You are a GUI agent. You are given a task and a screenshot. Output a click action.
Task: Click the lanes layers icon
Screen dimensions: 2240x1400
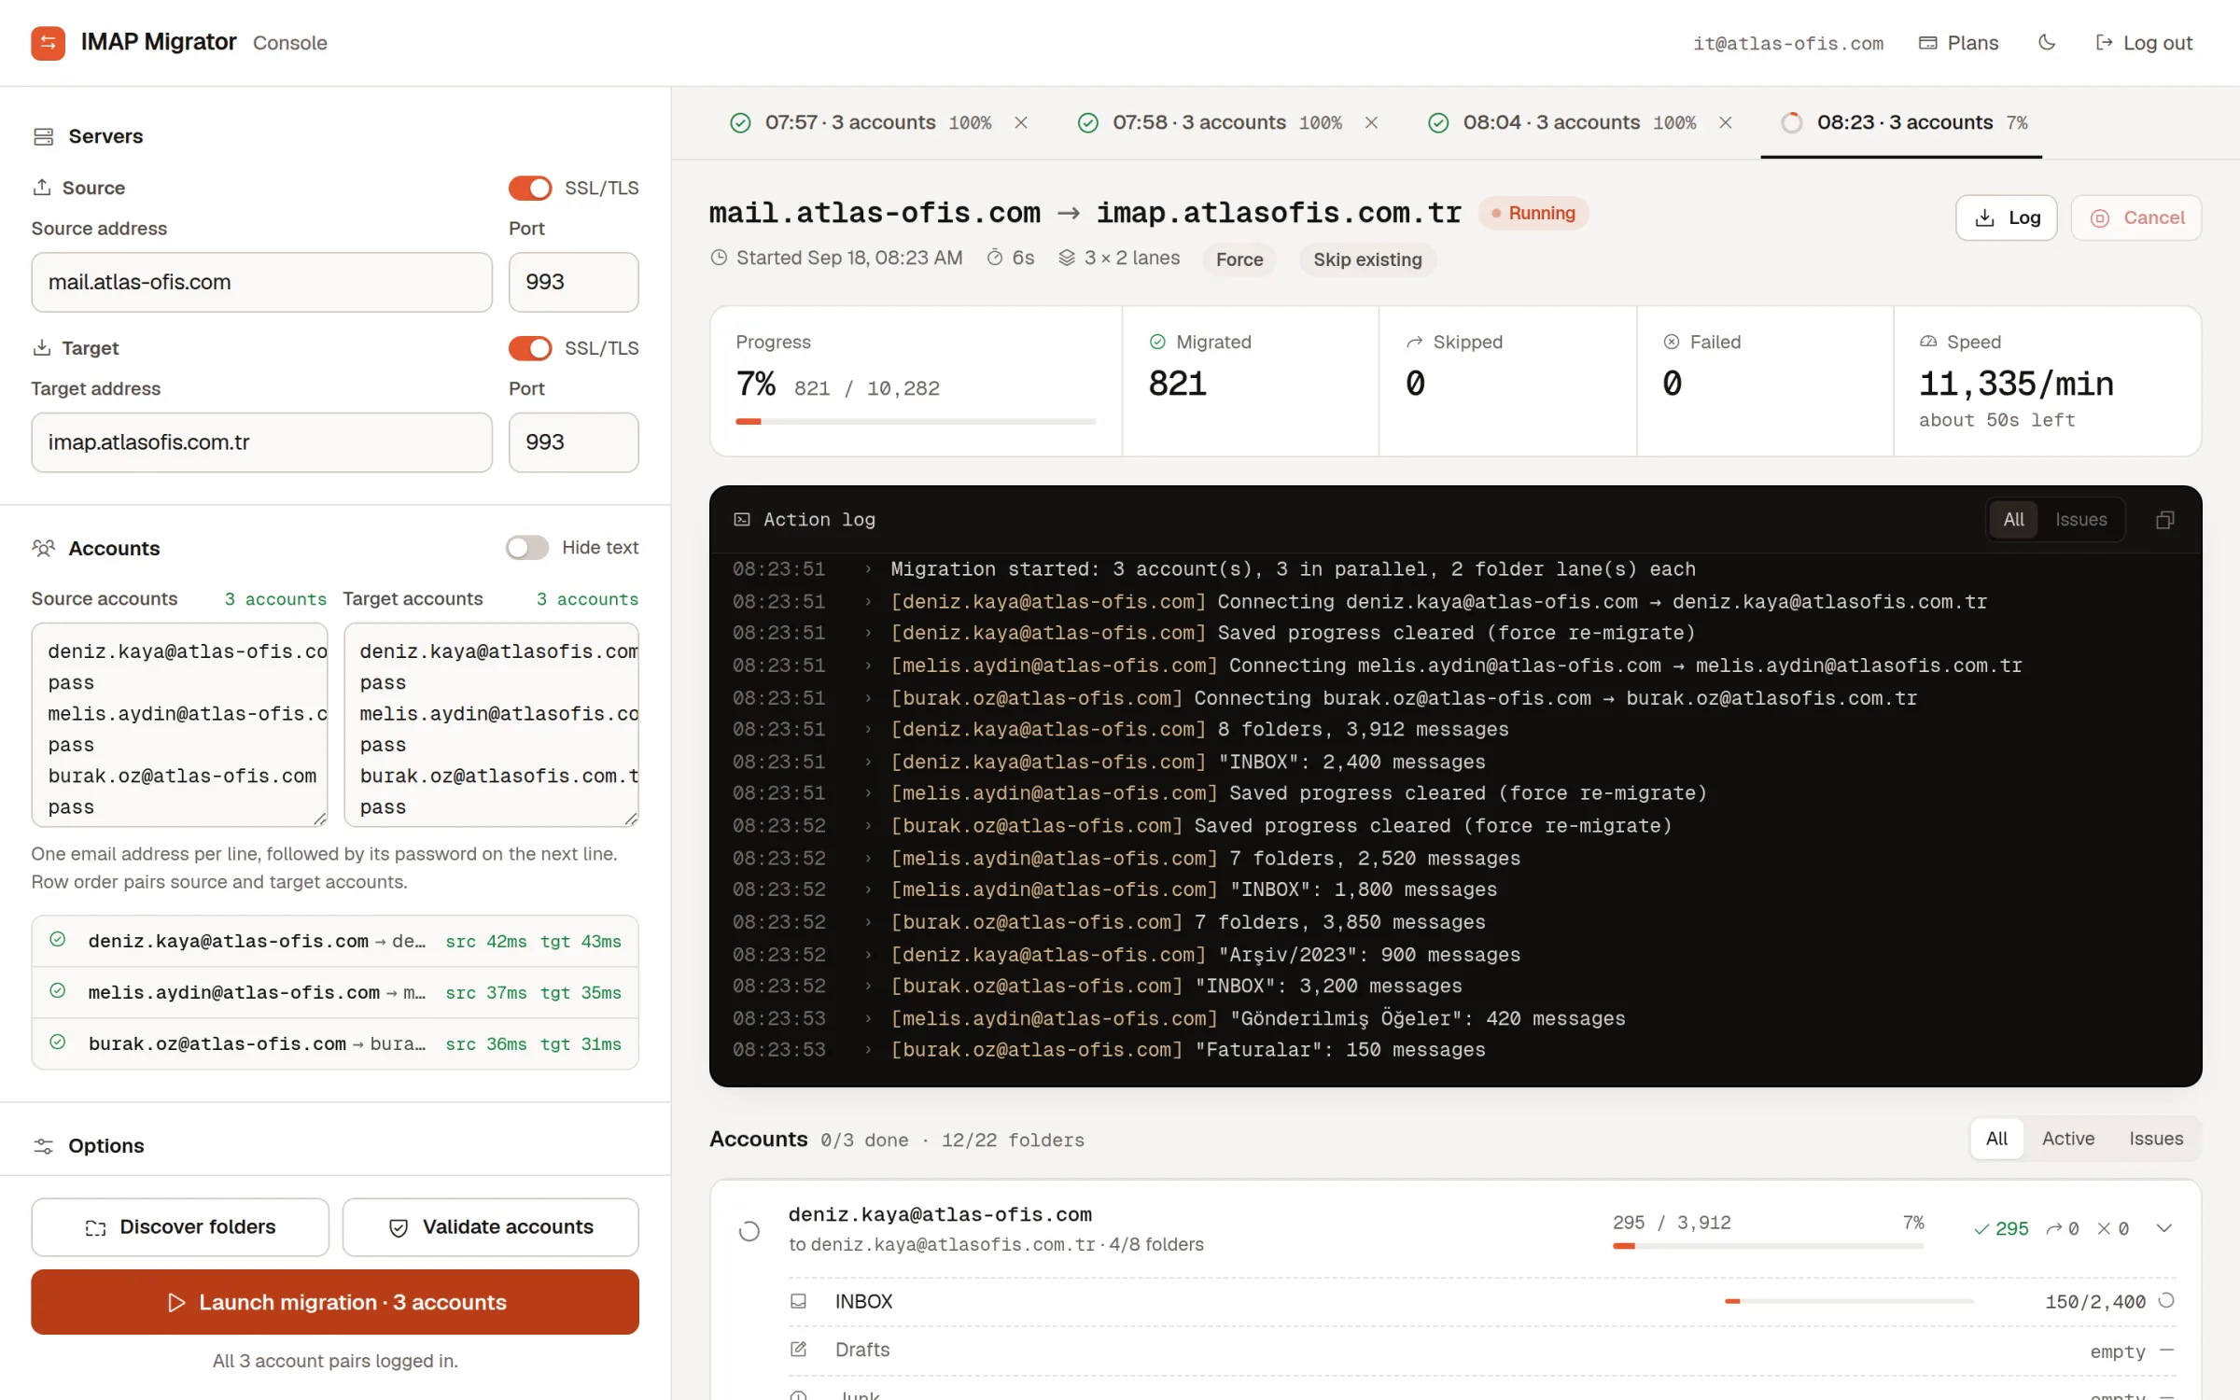[x=1067, y=258]
